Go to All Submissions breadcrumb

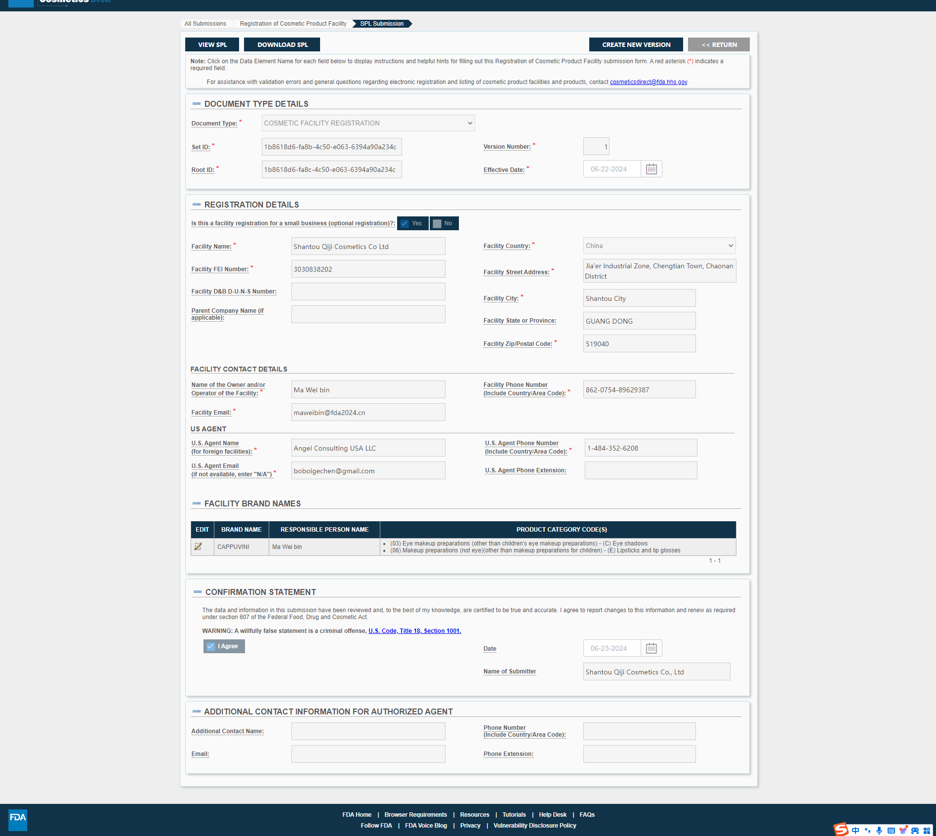coord(205,24)
